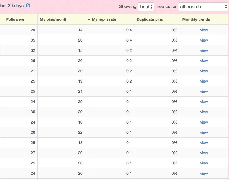Click Duplicate pins 0% in 29 followers row
The height and width of the screenshot is (180, 229).
tap(174, 30)
